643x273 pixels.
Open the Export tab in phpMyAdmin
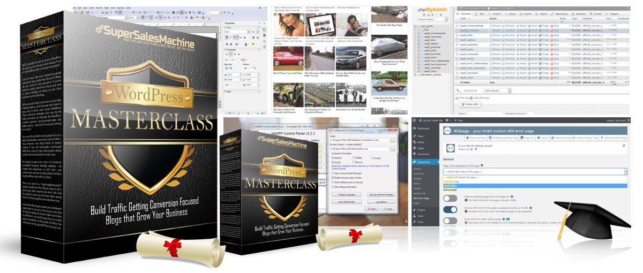click(525, 14)
